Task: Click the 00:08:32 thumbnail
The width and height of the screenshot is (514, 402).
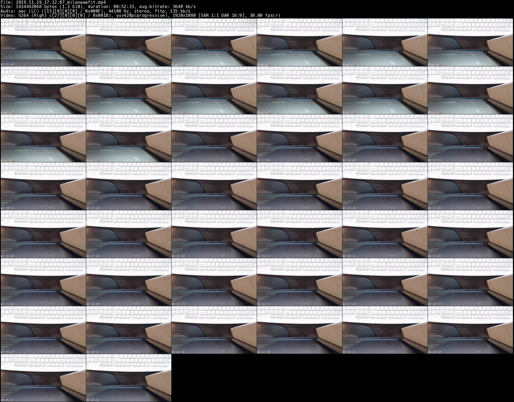Action: (x=128, y=90)
